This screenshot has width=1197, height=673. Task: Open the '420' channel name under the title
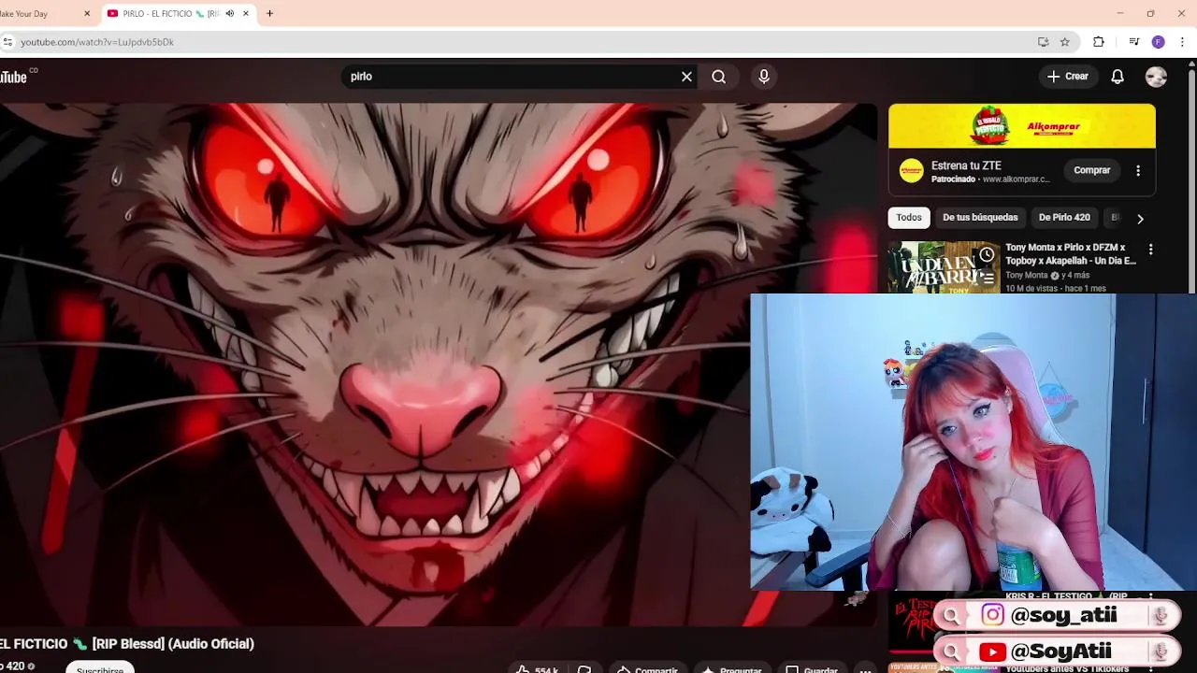[13, 666]
